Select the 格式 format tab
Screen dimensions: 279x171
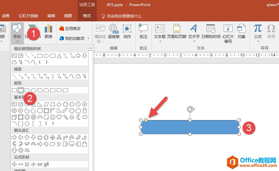click(x=87, y=16)
